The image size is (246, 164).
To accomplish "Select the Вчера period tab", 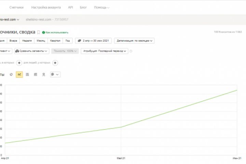I will (x=13, y=41).
